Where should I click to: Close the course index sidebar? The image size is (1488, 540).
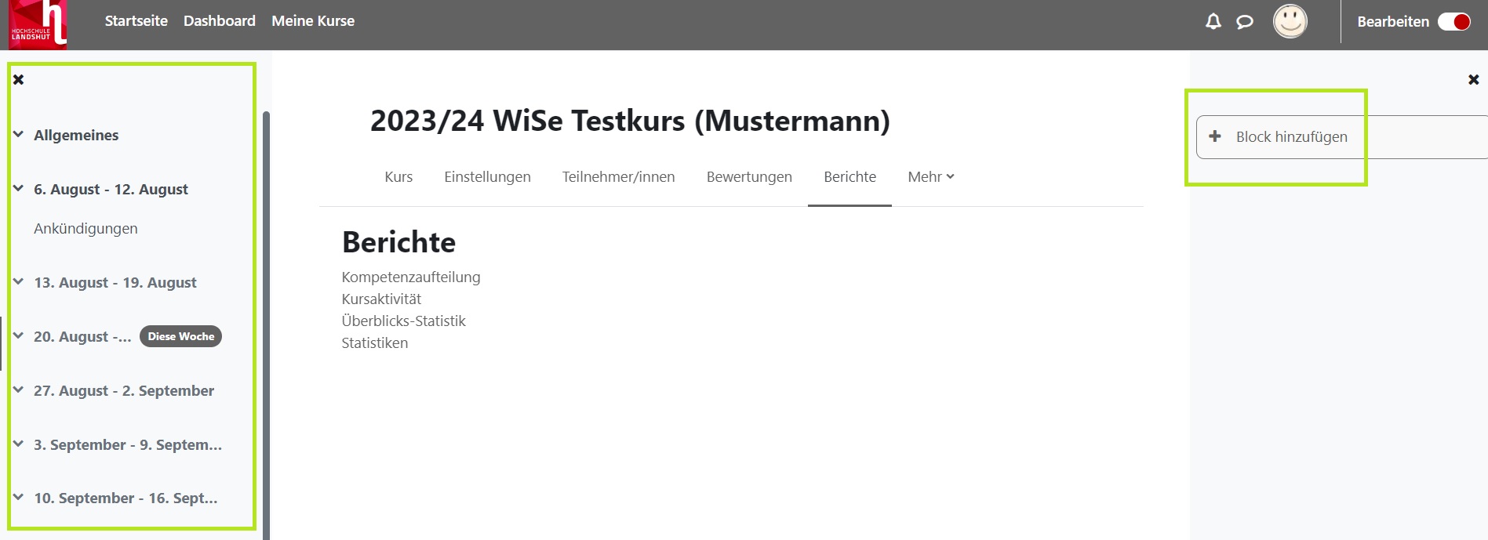[17, 79]
